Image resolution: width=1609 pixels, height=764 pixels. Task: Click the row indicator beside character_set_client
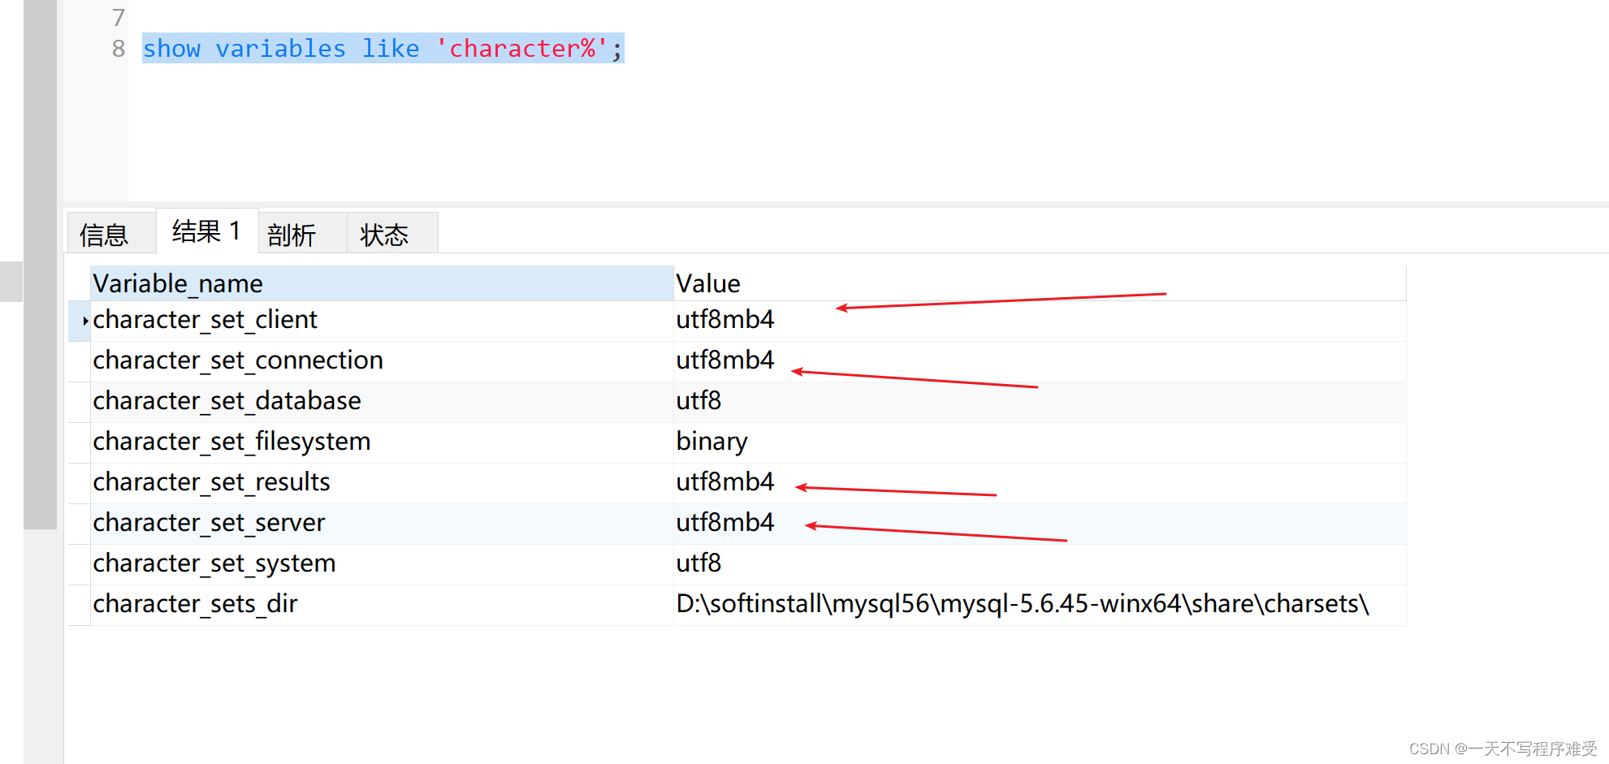[80, 321]
